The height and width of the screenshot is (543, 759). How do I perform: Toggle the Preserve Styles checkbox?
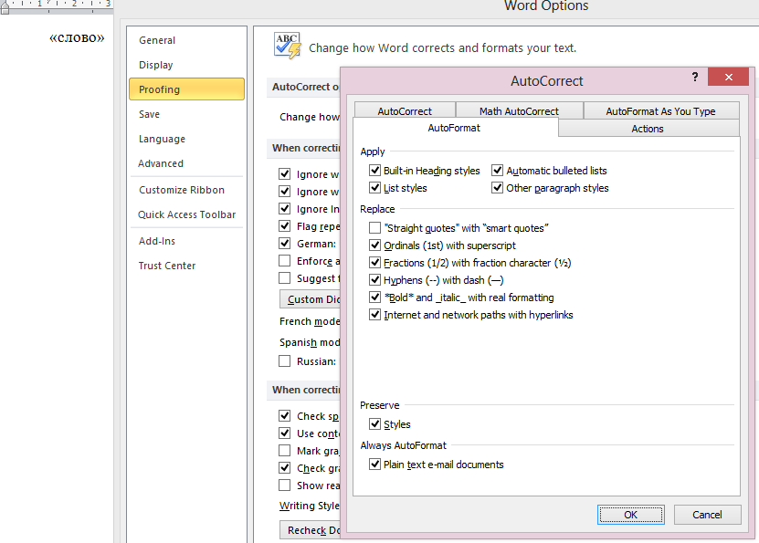(375, 424)
